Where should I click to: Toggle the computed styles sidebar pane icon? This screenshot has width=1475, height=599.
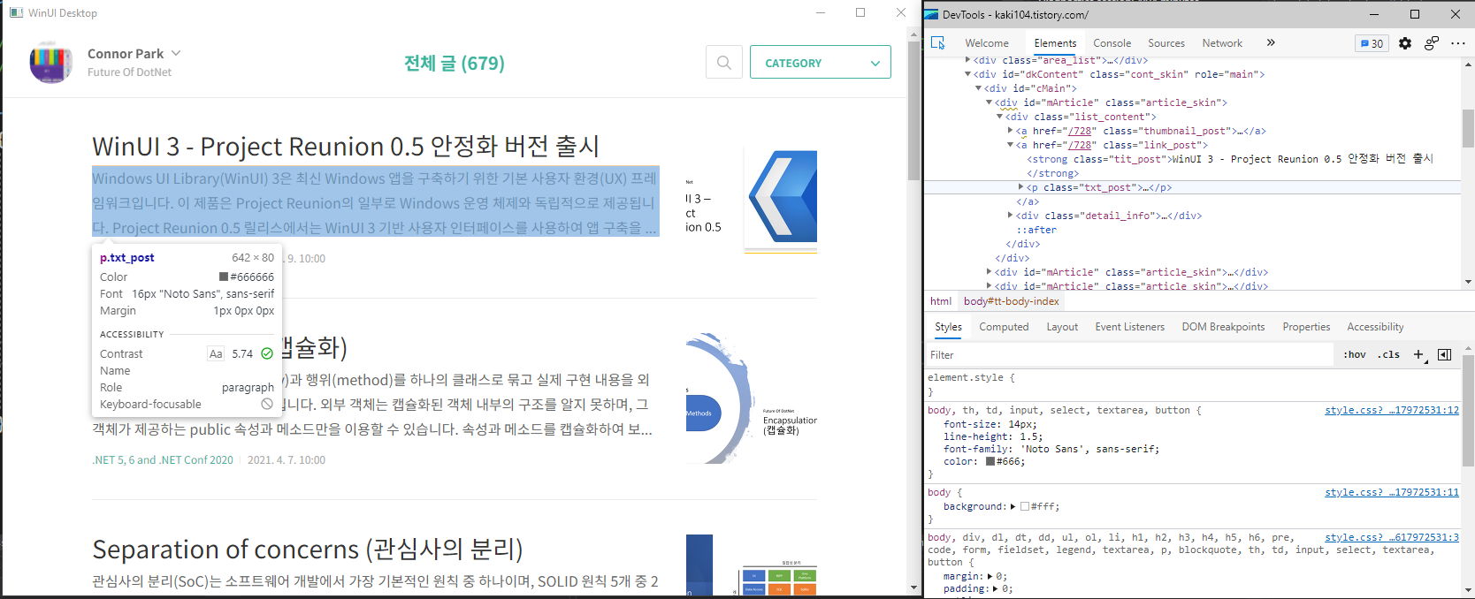(x=1444, y=354)
